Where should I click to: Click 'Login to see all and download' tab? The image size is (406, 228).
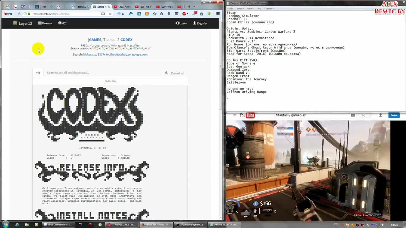click(x=68, y=73)
